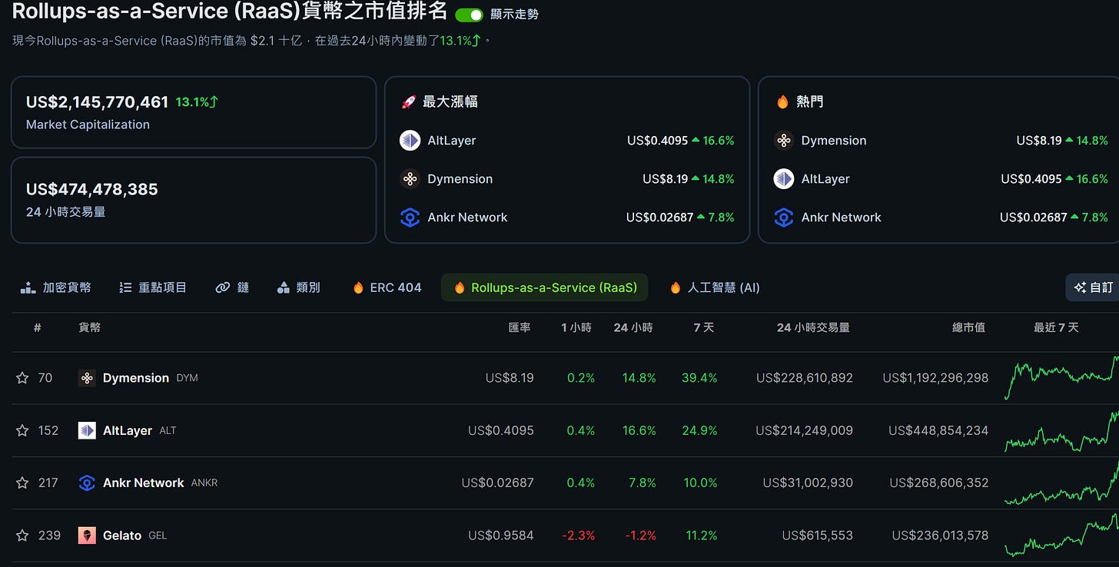Sort table by 貨幣 column header

click(x=89, y=327)
